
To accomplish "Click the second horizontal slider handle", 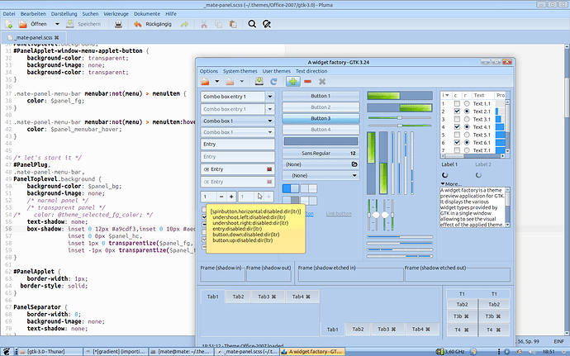I will coord(400,126).
